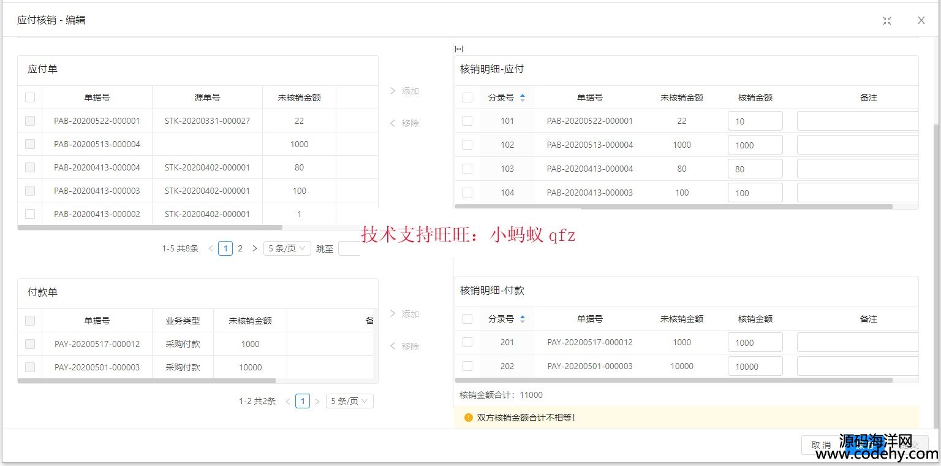Click 业务类型 column header in 付款单
The height and width of the screenshot is (466, 941).
(183, 321)
